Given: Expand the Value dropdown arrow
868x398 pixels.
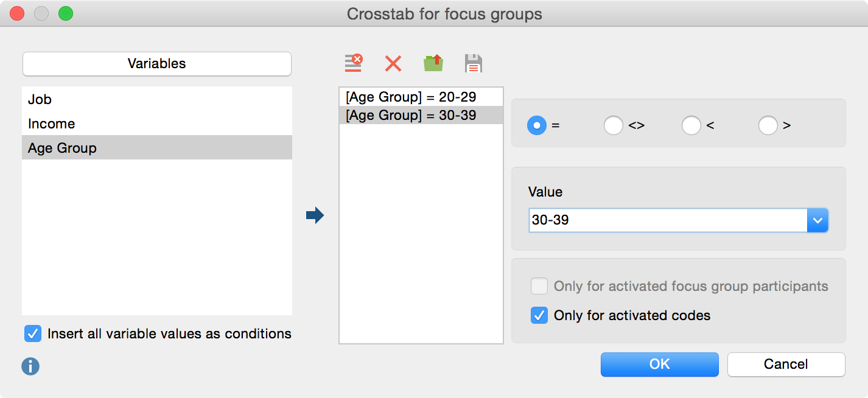Looking at the screenshot, I should 817,220.
